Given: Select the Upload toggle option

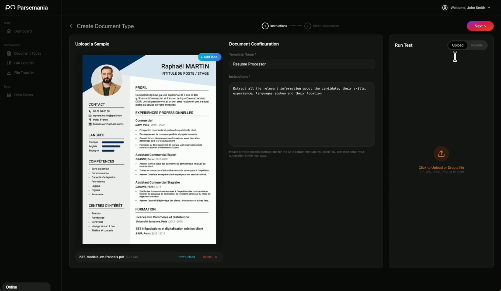Looking at the screenshot, I should tap(458, 45).
